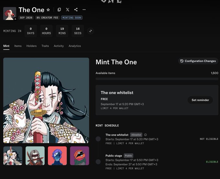
Task: Click the large samurai preview image
Action: (46, 100)
